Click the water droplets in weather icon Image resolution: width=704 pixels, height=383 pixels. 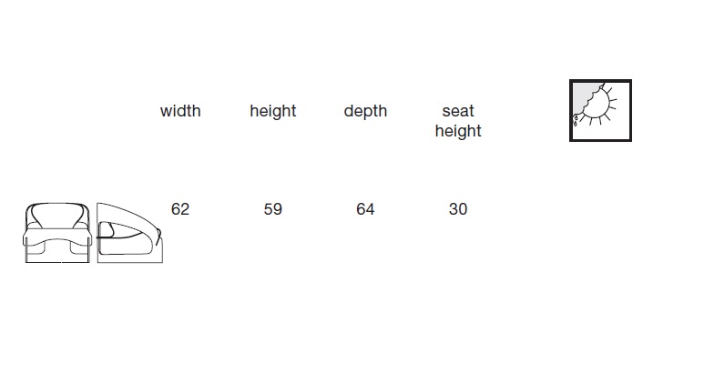tap(576, 120)
